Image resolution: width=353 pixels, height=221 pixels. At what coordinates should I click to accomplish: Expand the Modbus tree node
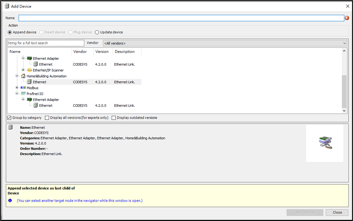click(17, 88)
